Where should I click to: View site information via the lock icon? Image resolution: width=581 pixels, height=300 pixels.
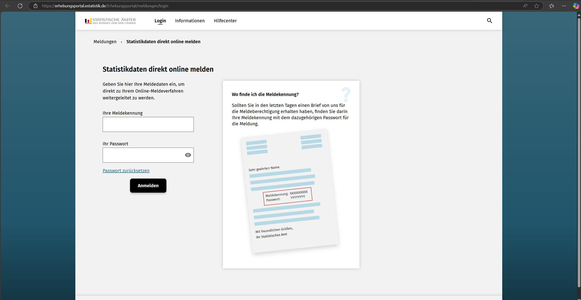[x=35, y=6]
